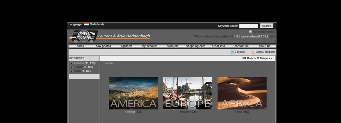
Task: Open Africa category in sidebar
Action: pyautogui.click(x=77, y=71)
